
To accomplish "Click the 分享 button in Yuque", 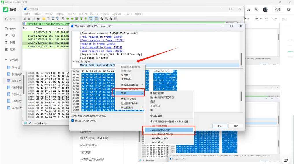I will [278, 10].
